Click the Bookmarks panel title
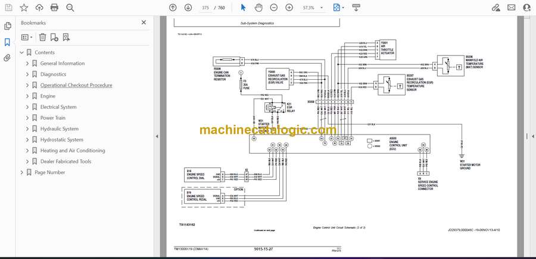 (33, 23)
